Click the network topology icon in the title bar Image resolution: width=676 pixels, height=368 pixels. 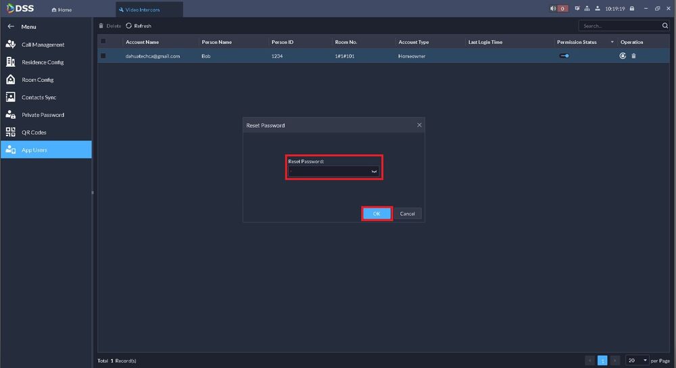click(587, 9)
